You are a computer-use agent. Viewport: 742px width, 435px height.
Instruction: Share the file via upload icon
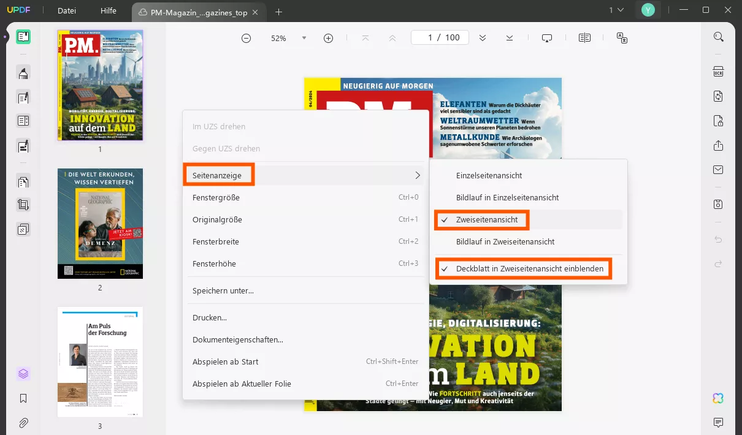pyautogui.click(x=718, y=145)
